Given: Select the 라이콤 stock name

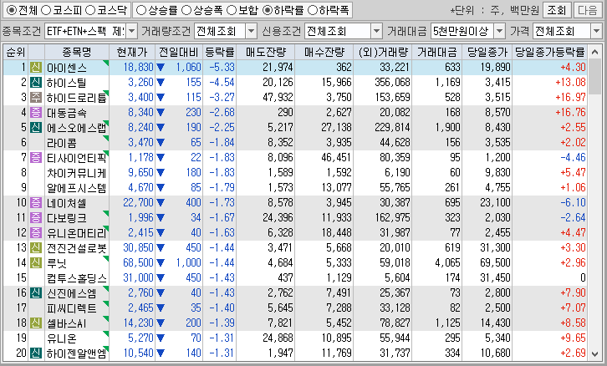Looking at the screenshot, I should click(62, 143).
